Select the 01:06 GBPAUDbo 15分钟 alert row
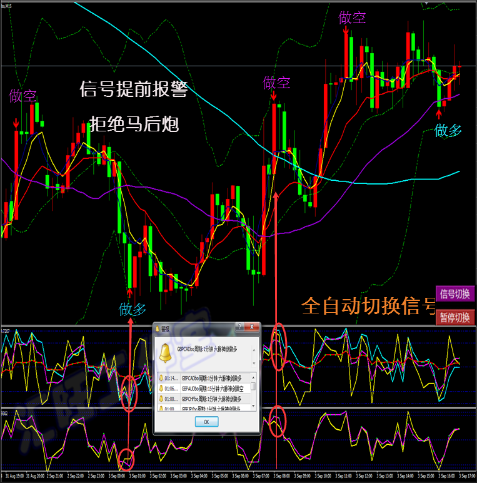 pos(204,389)
